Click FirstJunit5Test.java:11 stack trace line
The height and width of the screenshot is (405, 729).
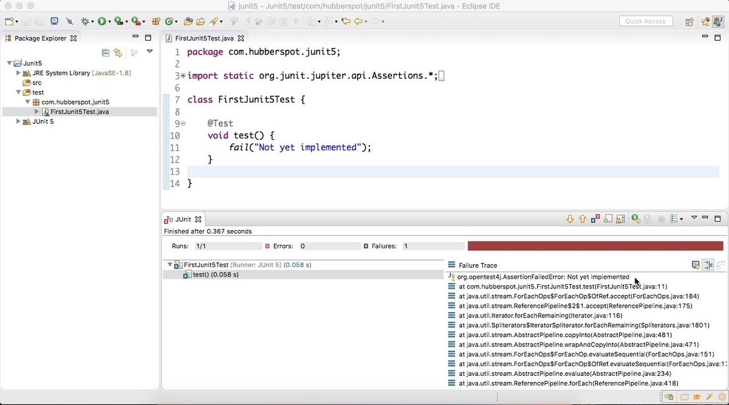tap(563, 287)
